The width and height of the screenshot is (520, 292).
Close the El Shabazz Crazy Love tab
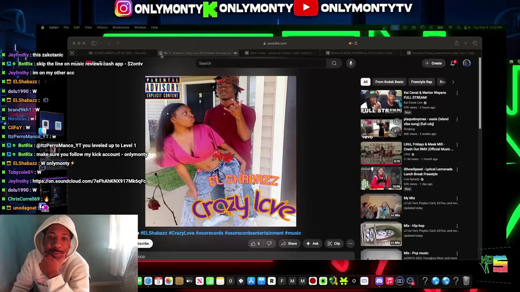161,53
